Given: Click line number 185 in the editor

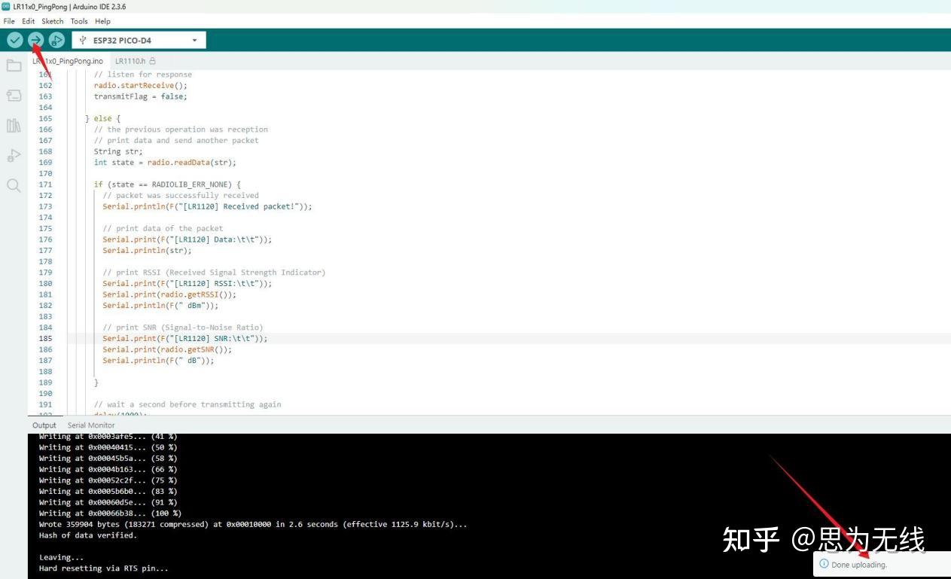Looking at the screenshot, I should coord(45,338).
